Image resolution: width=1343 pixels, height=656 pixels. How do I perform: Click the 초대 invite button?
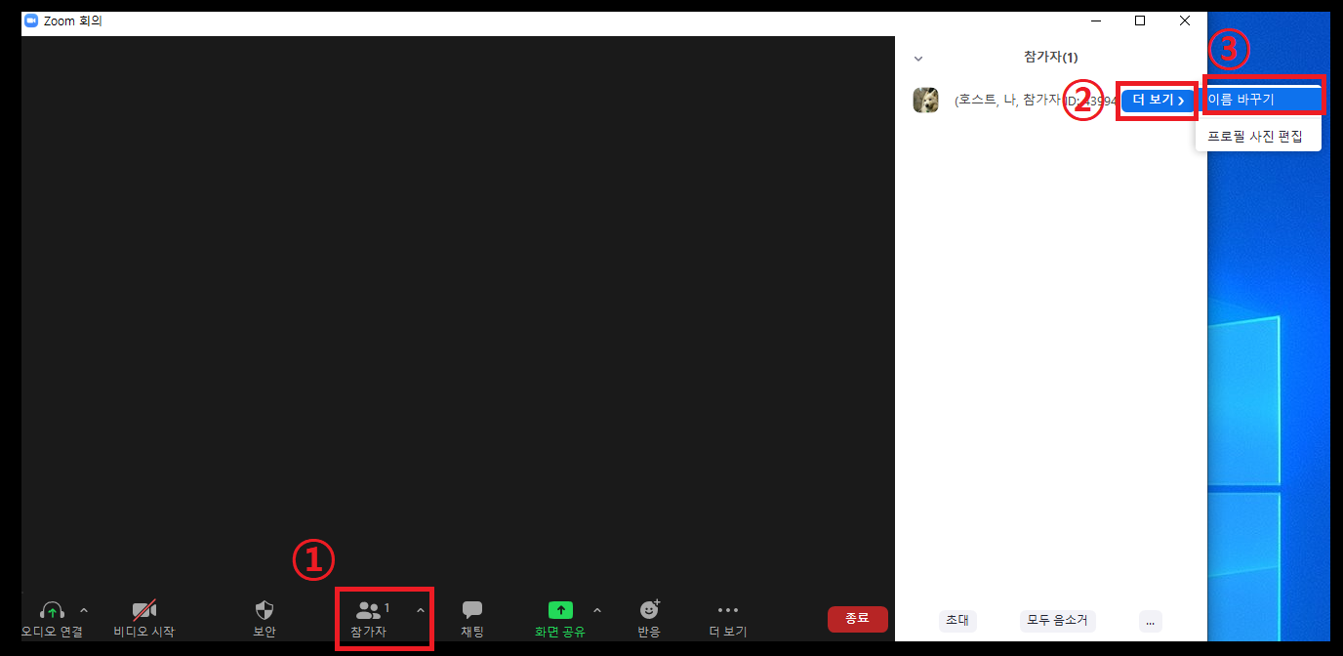[x=956, y=621]
